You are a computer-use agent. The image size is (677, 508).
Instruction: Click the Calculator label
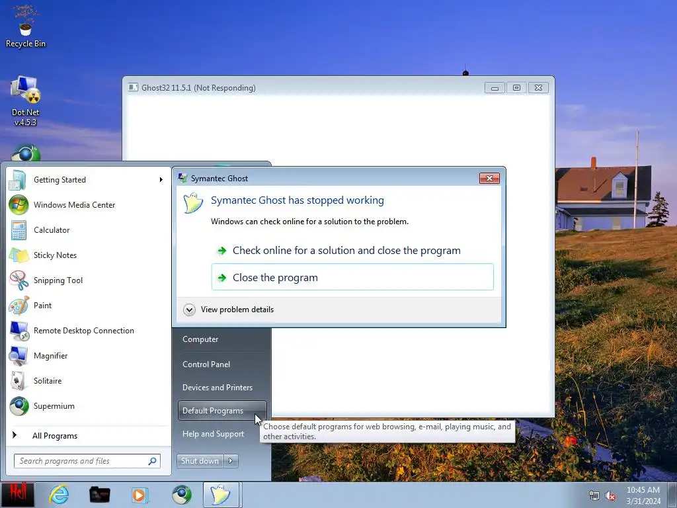point(52,230)
